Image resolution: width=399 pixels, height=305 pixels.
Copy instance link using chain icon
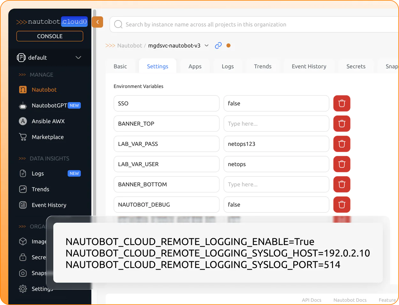(218, 46)
